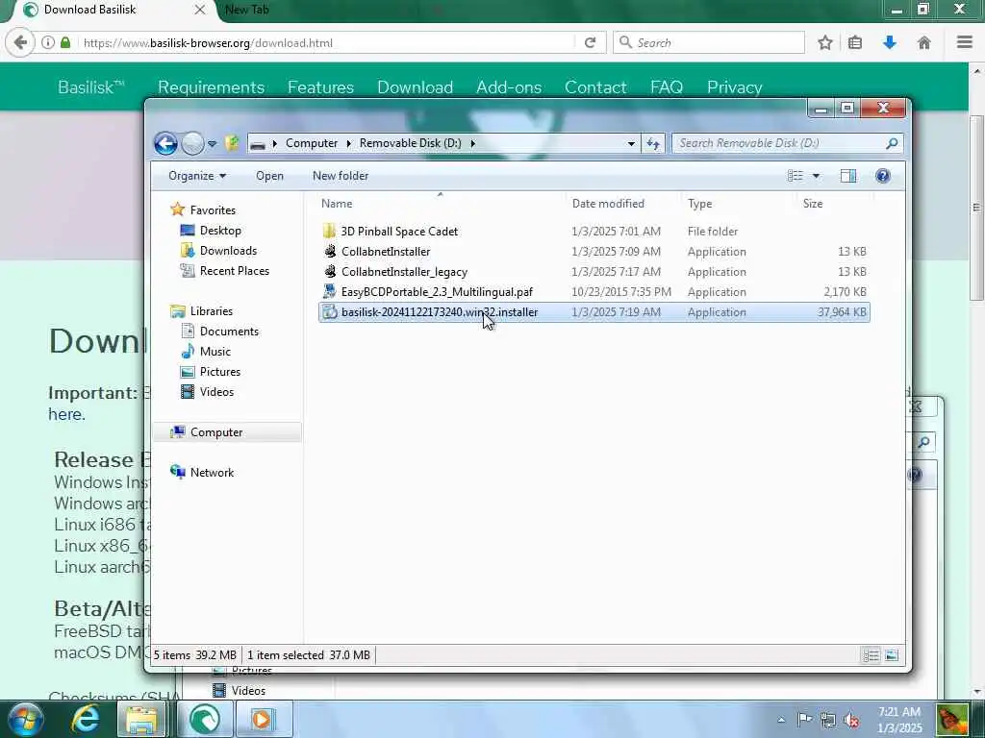985x738 pixels.
Task: Bookmark this page with the star icon
Action: (825, 42)
